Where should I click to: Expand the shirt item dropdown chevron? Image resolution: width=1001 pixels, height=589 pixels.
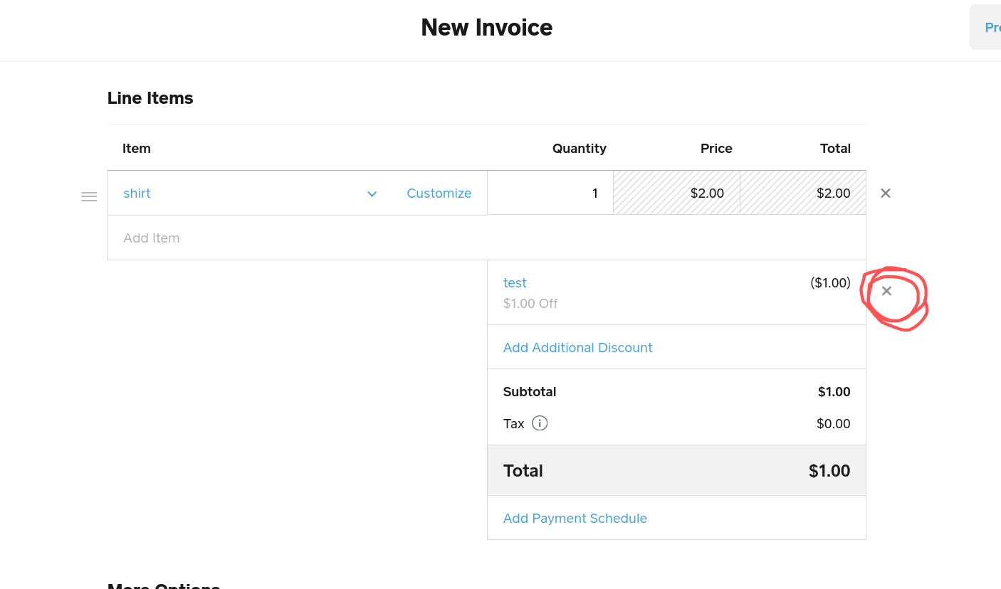click(x=372, y=194)
